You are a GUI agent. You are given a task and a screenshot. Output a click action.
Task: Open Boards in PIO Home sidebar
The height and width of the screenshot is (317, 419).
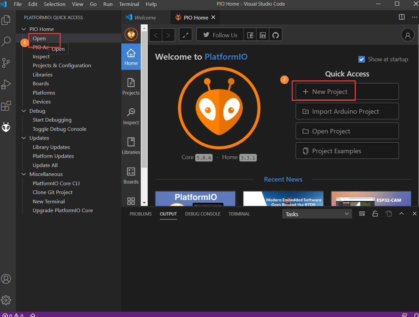(131, 175)
